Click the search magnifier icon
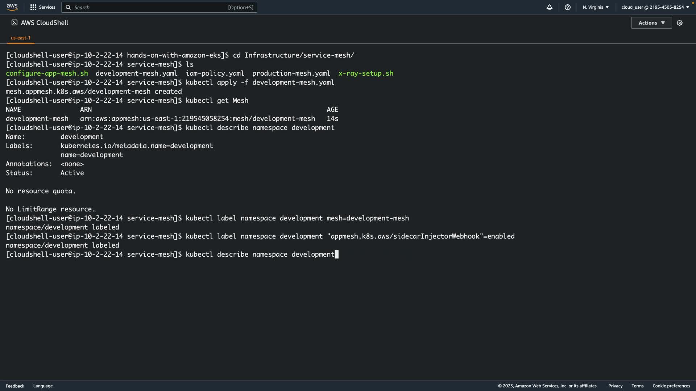The height and width of the screenshot is (391, 696). point(68,7)
